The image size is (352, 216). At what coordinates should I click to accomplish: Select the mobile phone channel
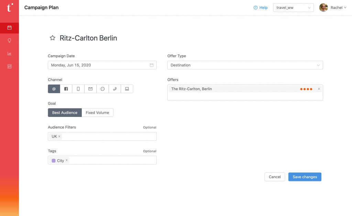point(78,89)
